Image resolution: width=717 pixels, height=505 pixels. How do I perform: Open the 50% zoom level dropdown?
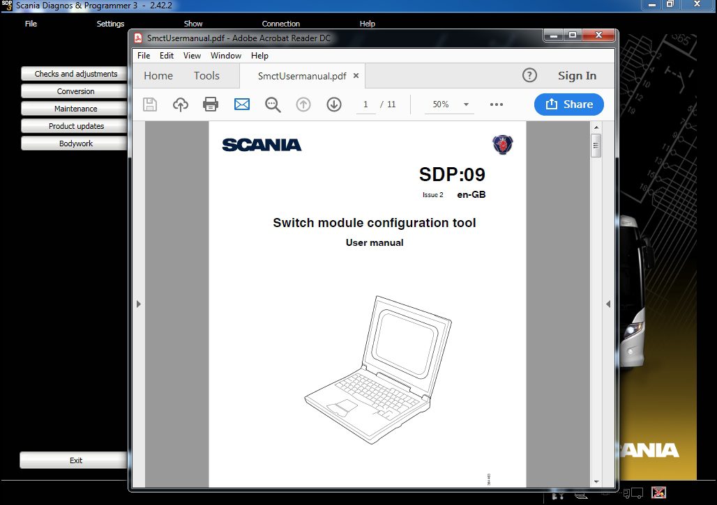point(448,104)
